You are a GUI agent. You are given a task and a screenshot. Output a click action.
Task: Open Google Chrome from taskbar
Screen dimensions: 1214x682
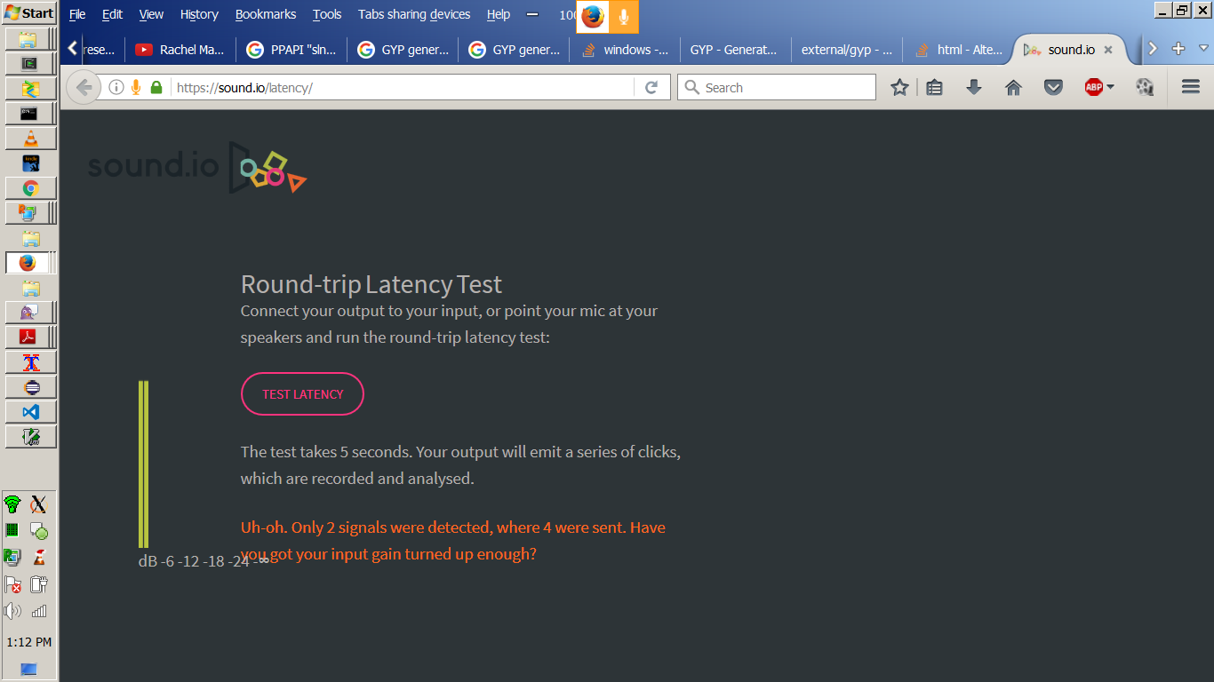[30, 188]
